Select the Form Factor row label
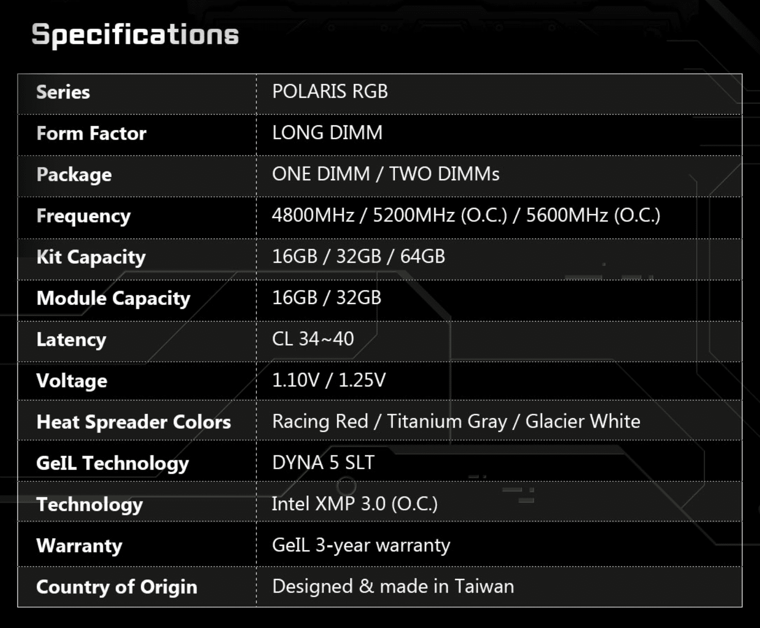Image resolution: width=760 pixels, height=628 pixels. pos(91,134)
